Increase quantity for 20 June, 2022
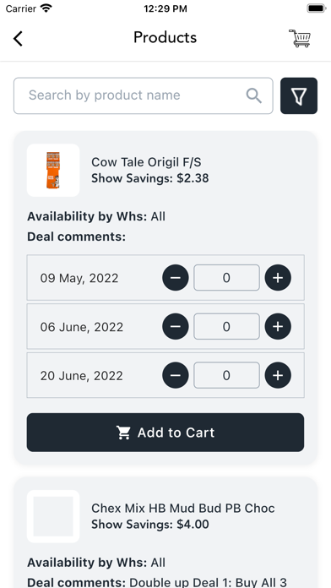 click(278, 375)
